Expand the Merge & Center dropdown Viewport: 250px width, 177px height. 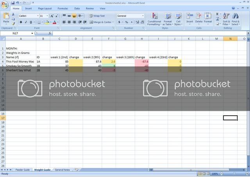[x=113, y=22]
